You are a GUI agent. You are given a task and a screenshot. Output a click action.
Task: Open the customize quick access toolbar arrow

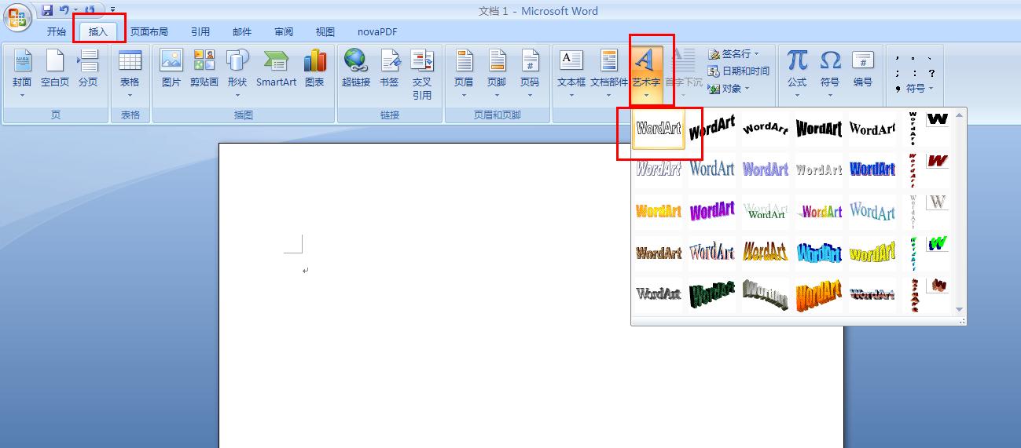click(x=112, y=10)
